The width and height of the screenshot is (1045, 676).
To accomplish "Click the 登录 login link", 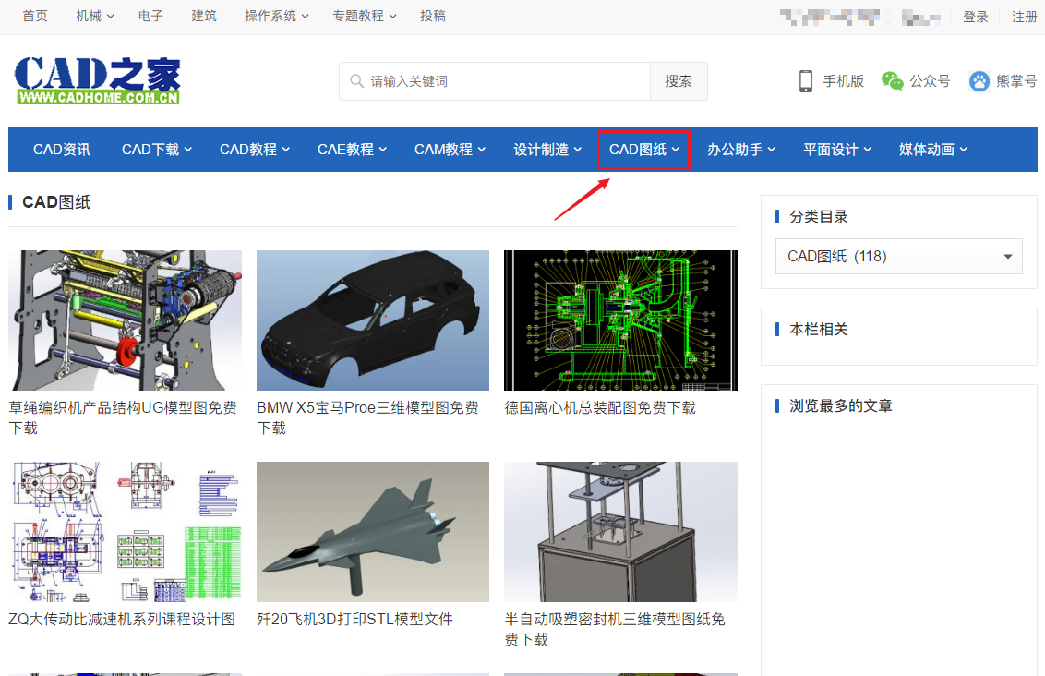I will (975, 17).
